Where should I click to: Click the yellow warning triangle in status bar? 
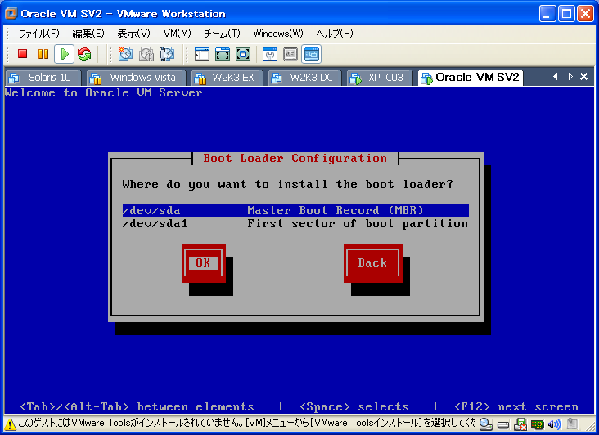pyautogui.click(x=11, y=424)
